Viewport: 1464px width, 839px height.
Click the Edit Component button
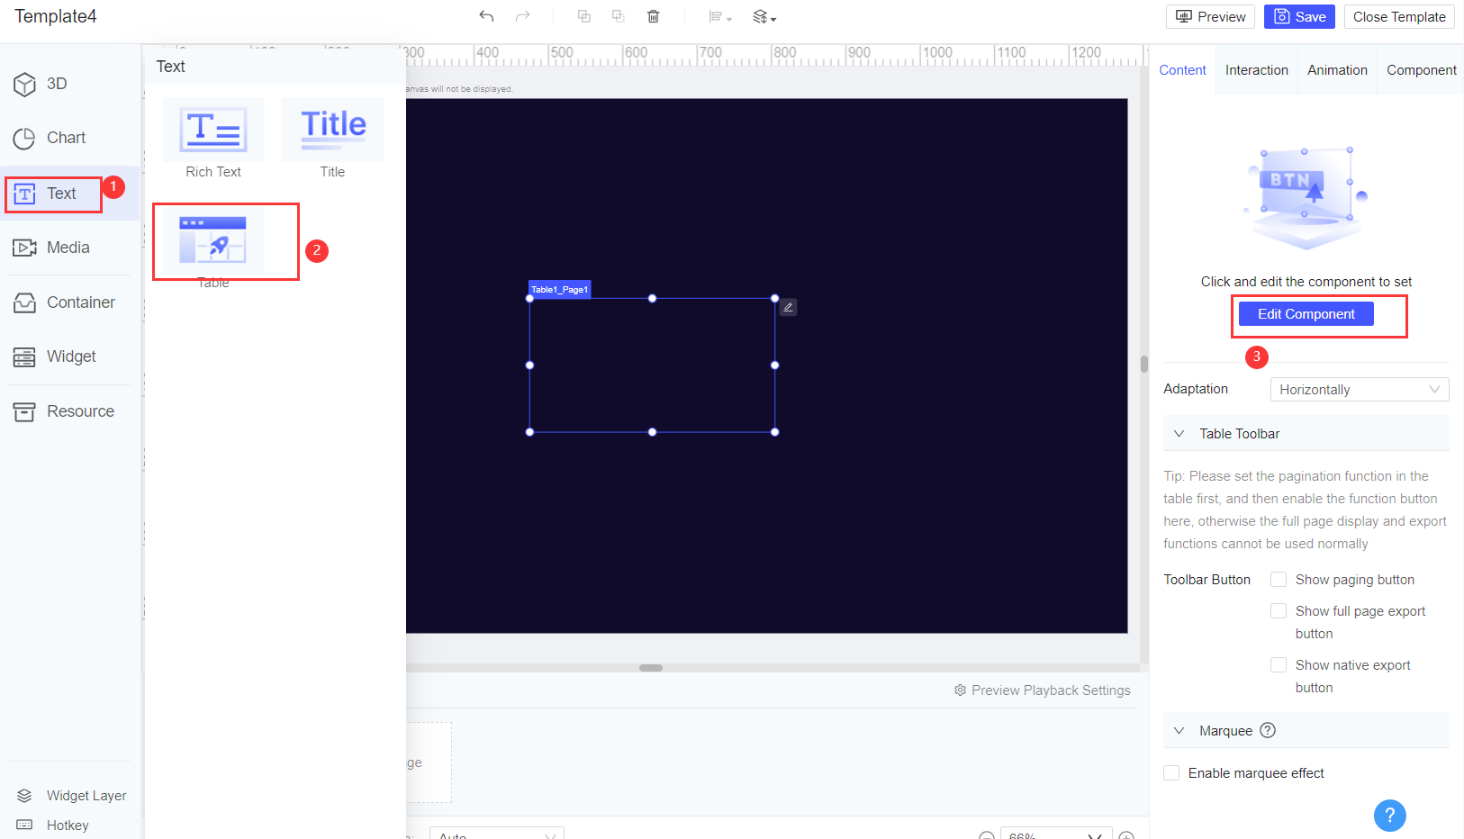pyautogui.click(x=1306, y=314)
